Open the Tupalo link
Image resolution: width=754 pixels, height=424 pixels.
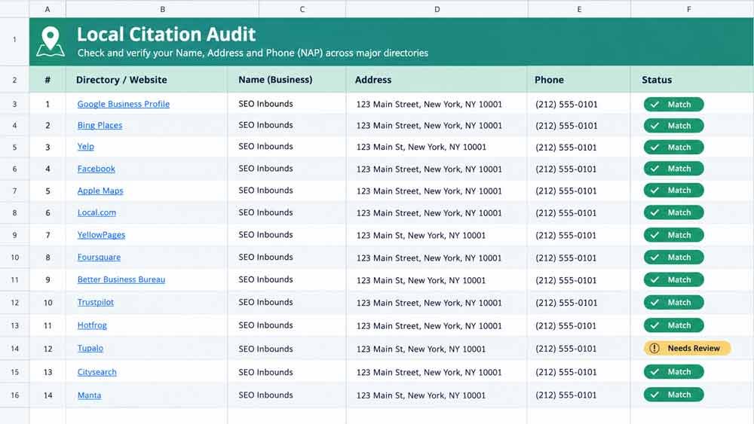[90, 348]
